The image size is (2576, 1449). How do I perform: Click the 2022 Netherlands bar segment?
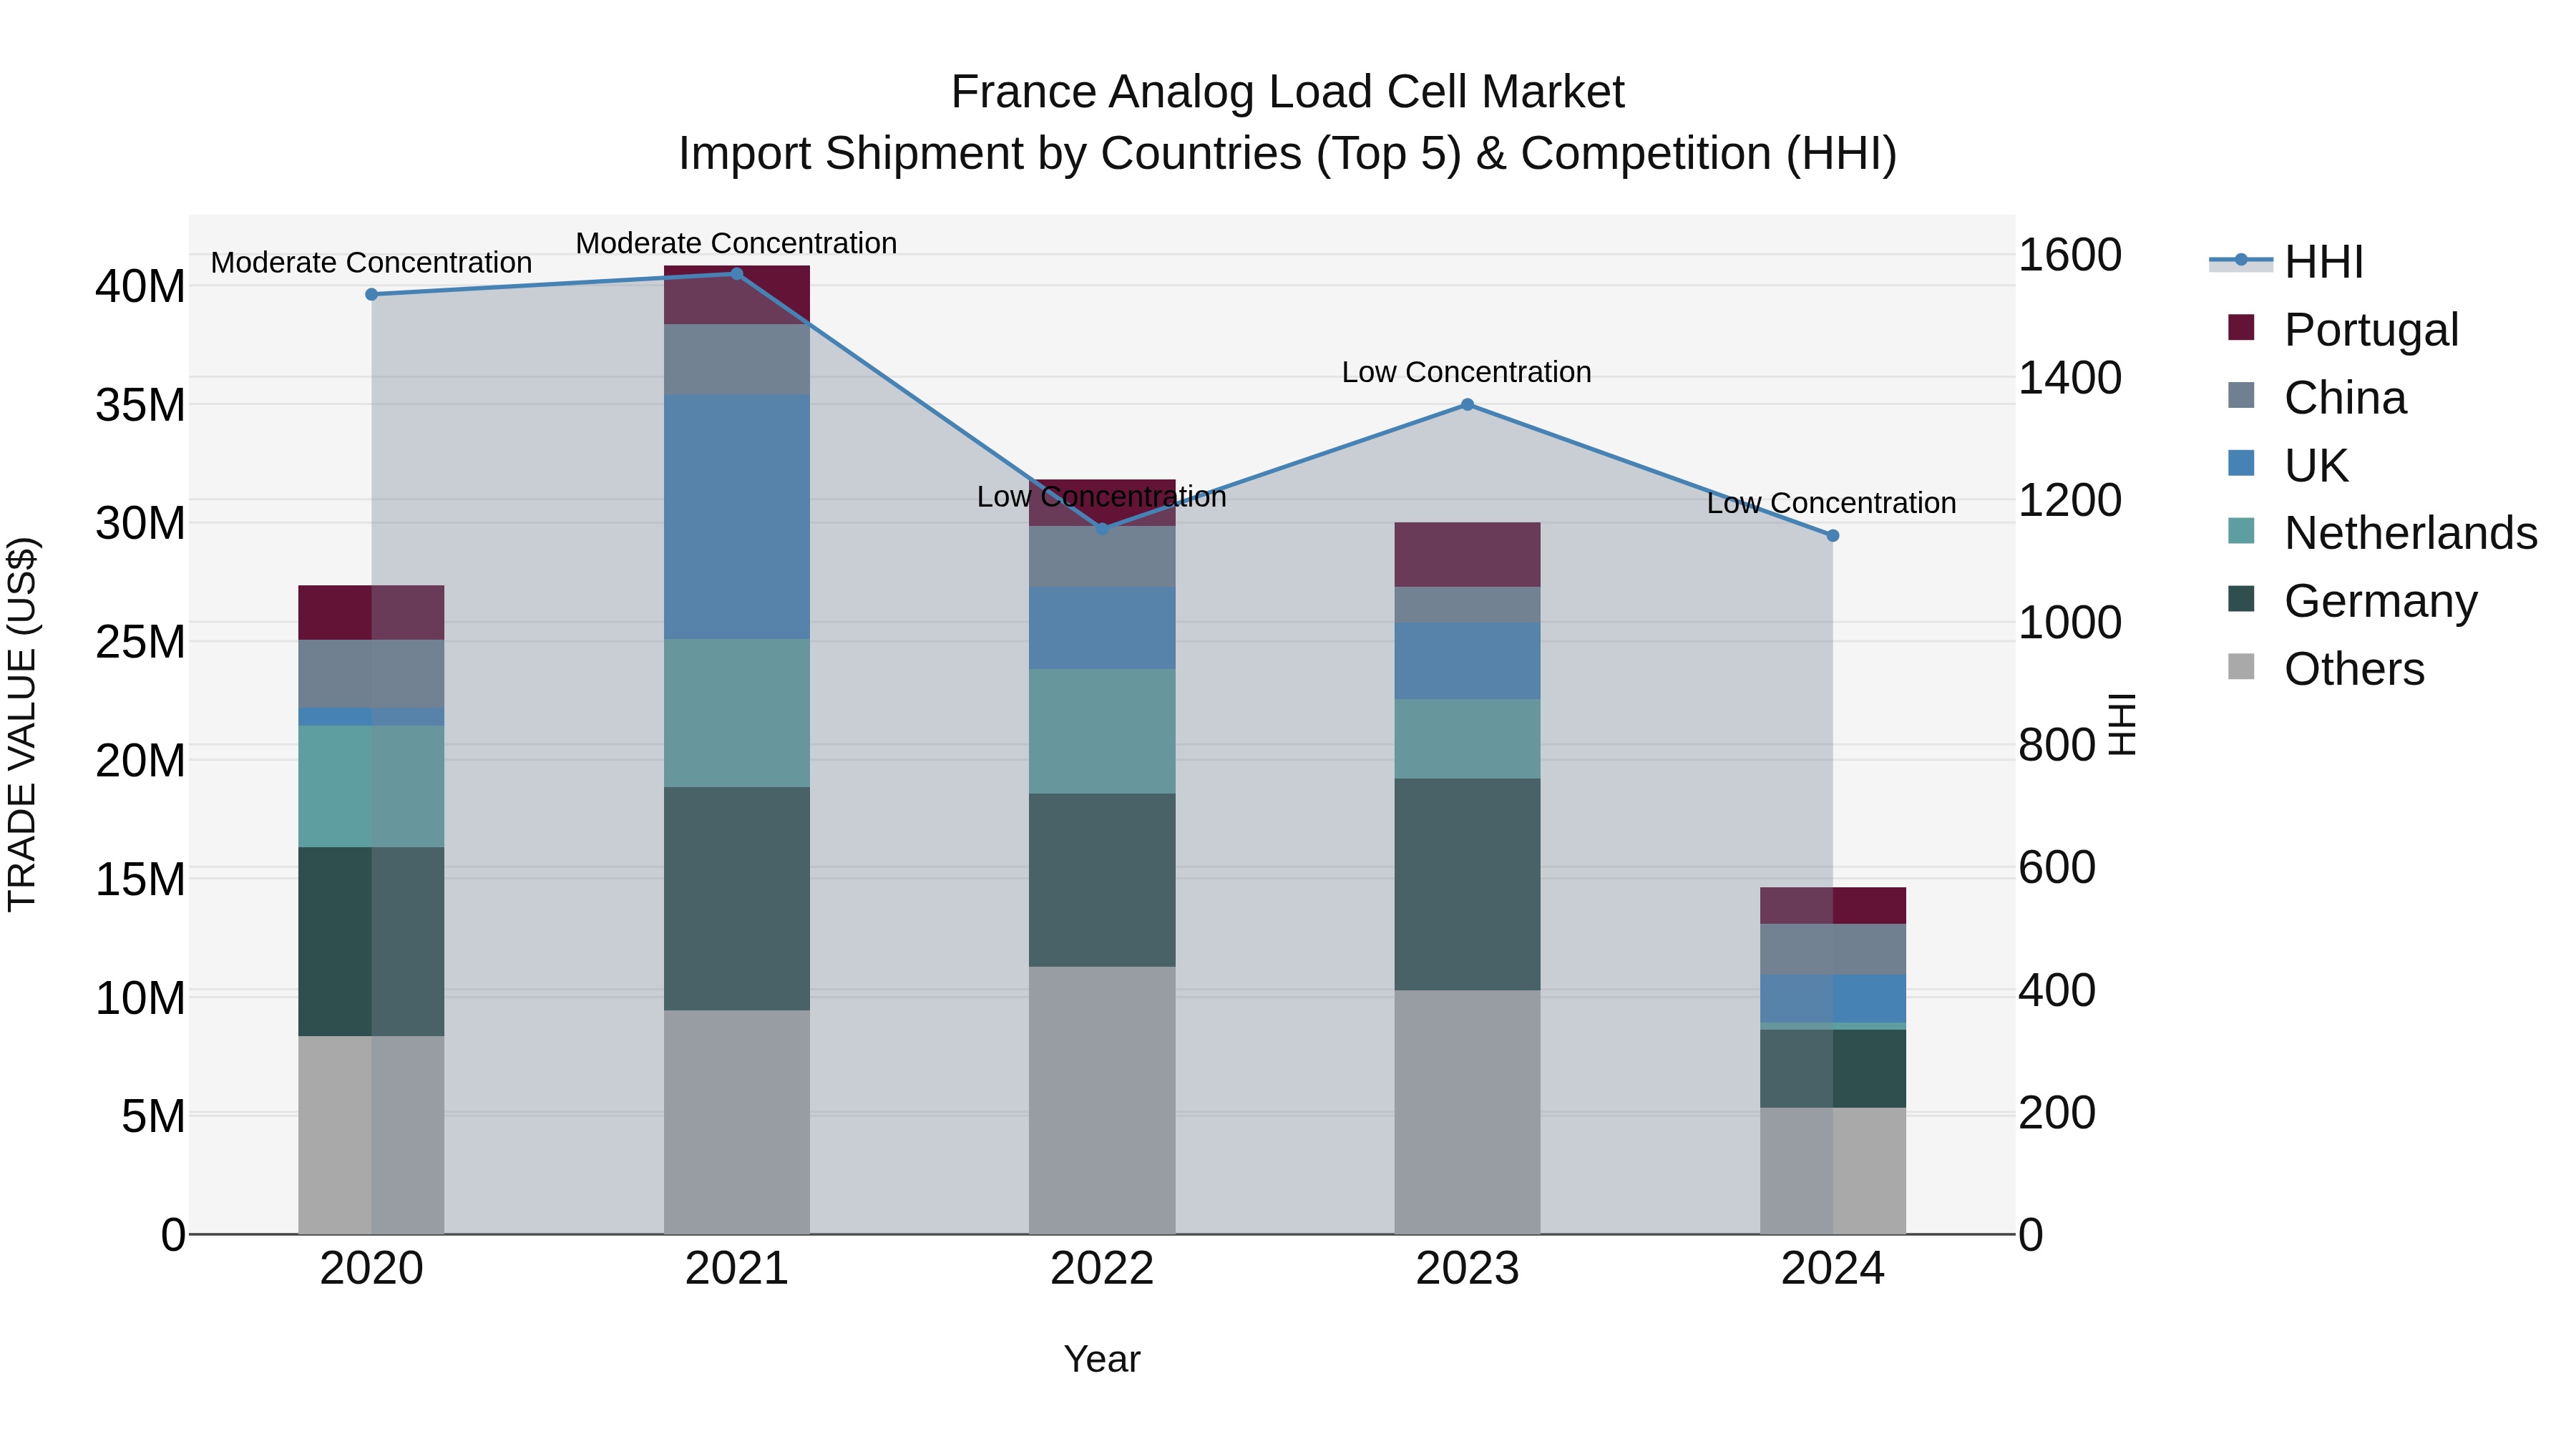click(1102, 732)
